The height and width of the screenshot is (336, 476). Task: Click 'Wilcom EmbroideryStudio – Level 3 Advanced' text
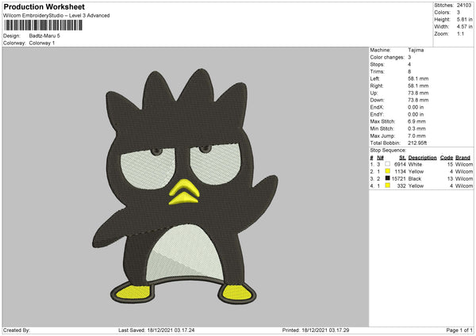(56, 16)
